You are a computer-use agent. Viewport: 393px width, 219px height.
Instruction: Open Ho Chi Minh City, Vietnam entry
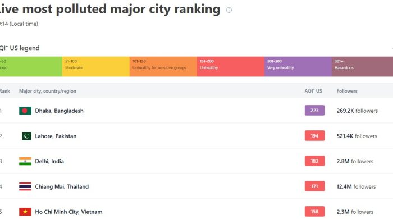[68, 212]
